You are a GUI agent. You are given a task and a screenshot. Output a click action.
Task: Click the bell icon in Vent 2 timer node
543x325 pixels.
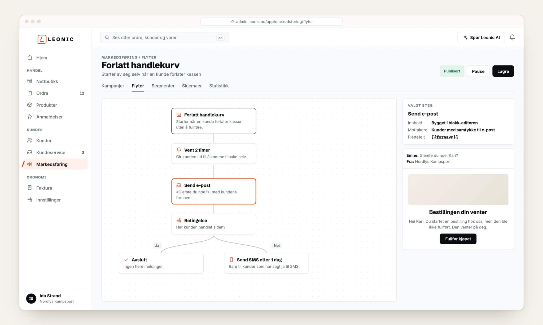[179, 150]
